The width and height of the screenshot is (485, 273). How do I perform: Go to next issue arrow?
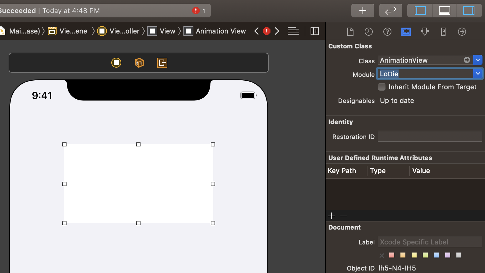[x=277, y=31]
